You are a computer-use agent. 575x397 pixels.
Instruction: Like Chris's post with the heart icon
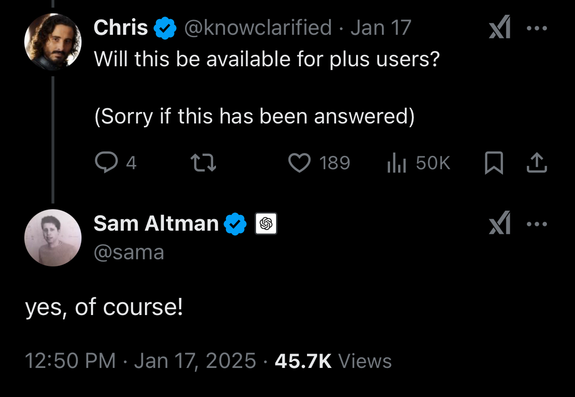pyautogui.click(x=300, y=163)
